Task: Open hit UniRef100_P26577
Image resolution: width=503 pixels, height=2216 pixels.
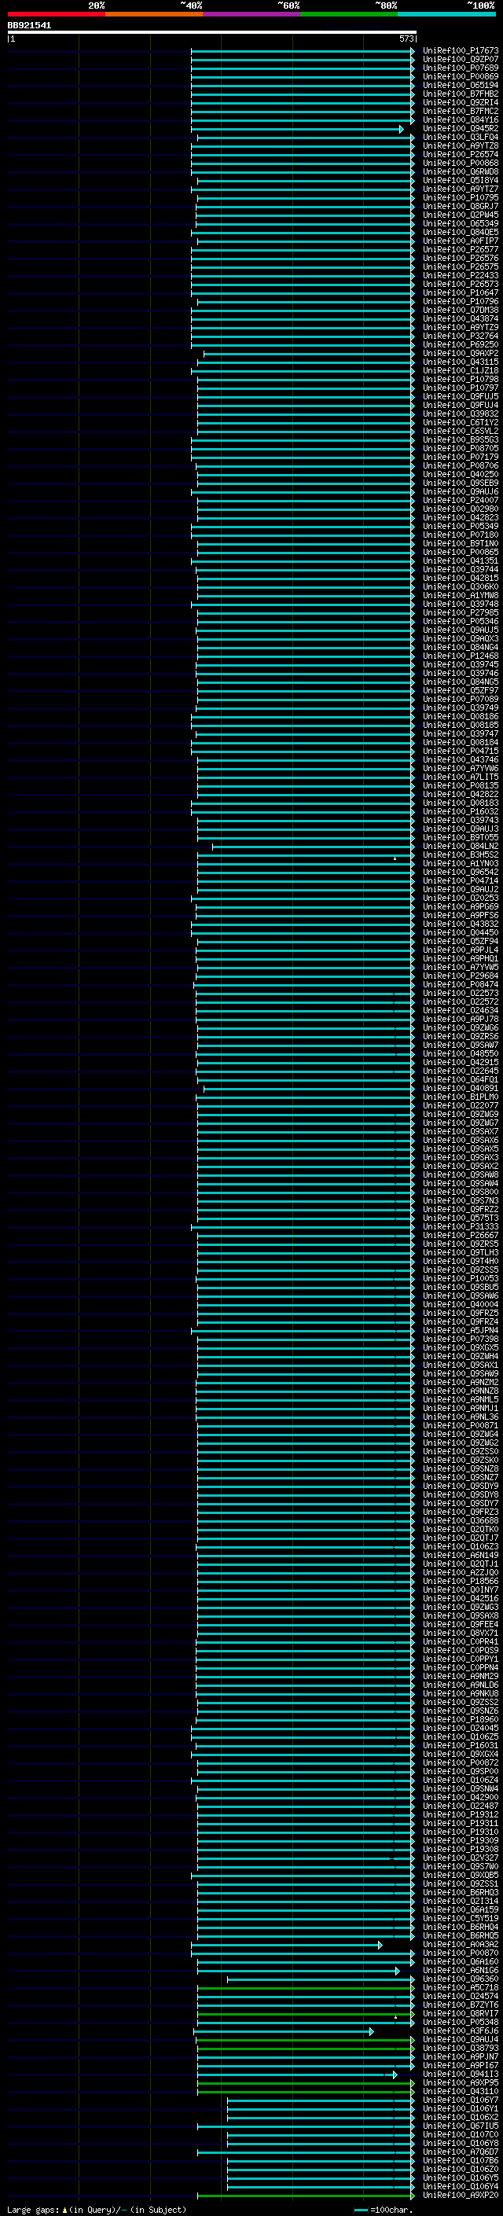Action: (461, 249)
